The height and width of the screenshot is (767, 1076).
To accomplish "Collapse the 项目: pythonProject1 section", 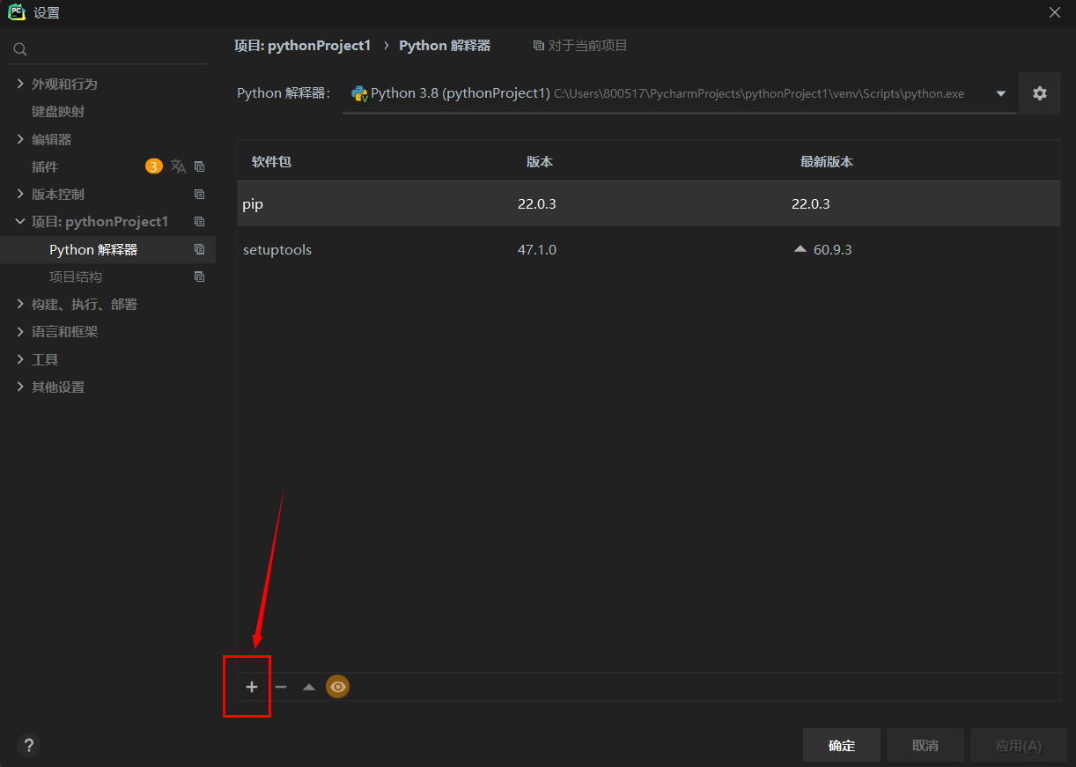I will (20, 221).
